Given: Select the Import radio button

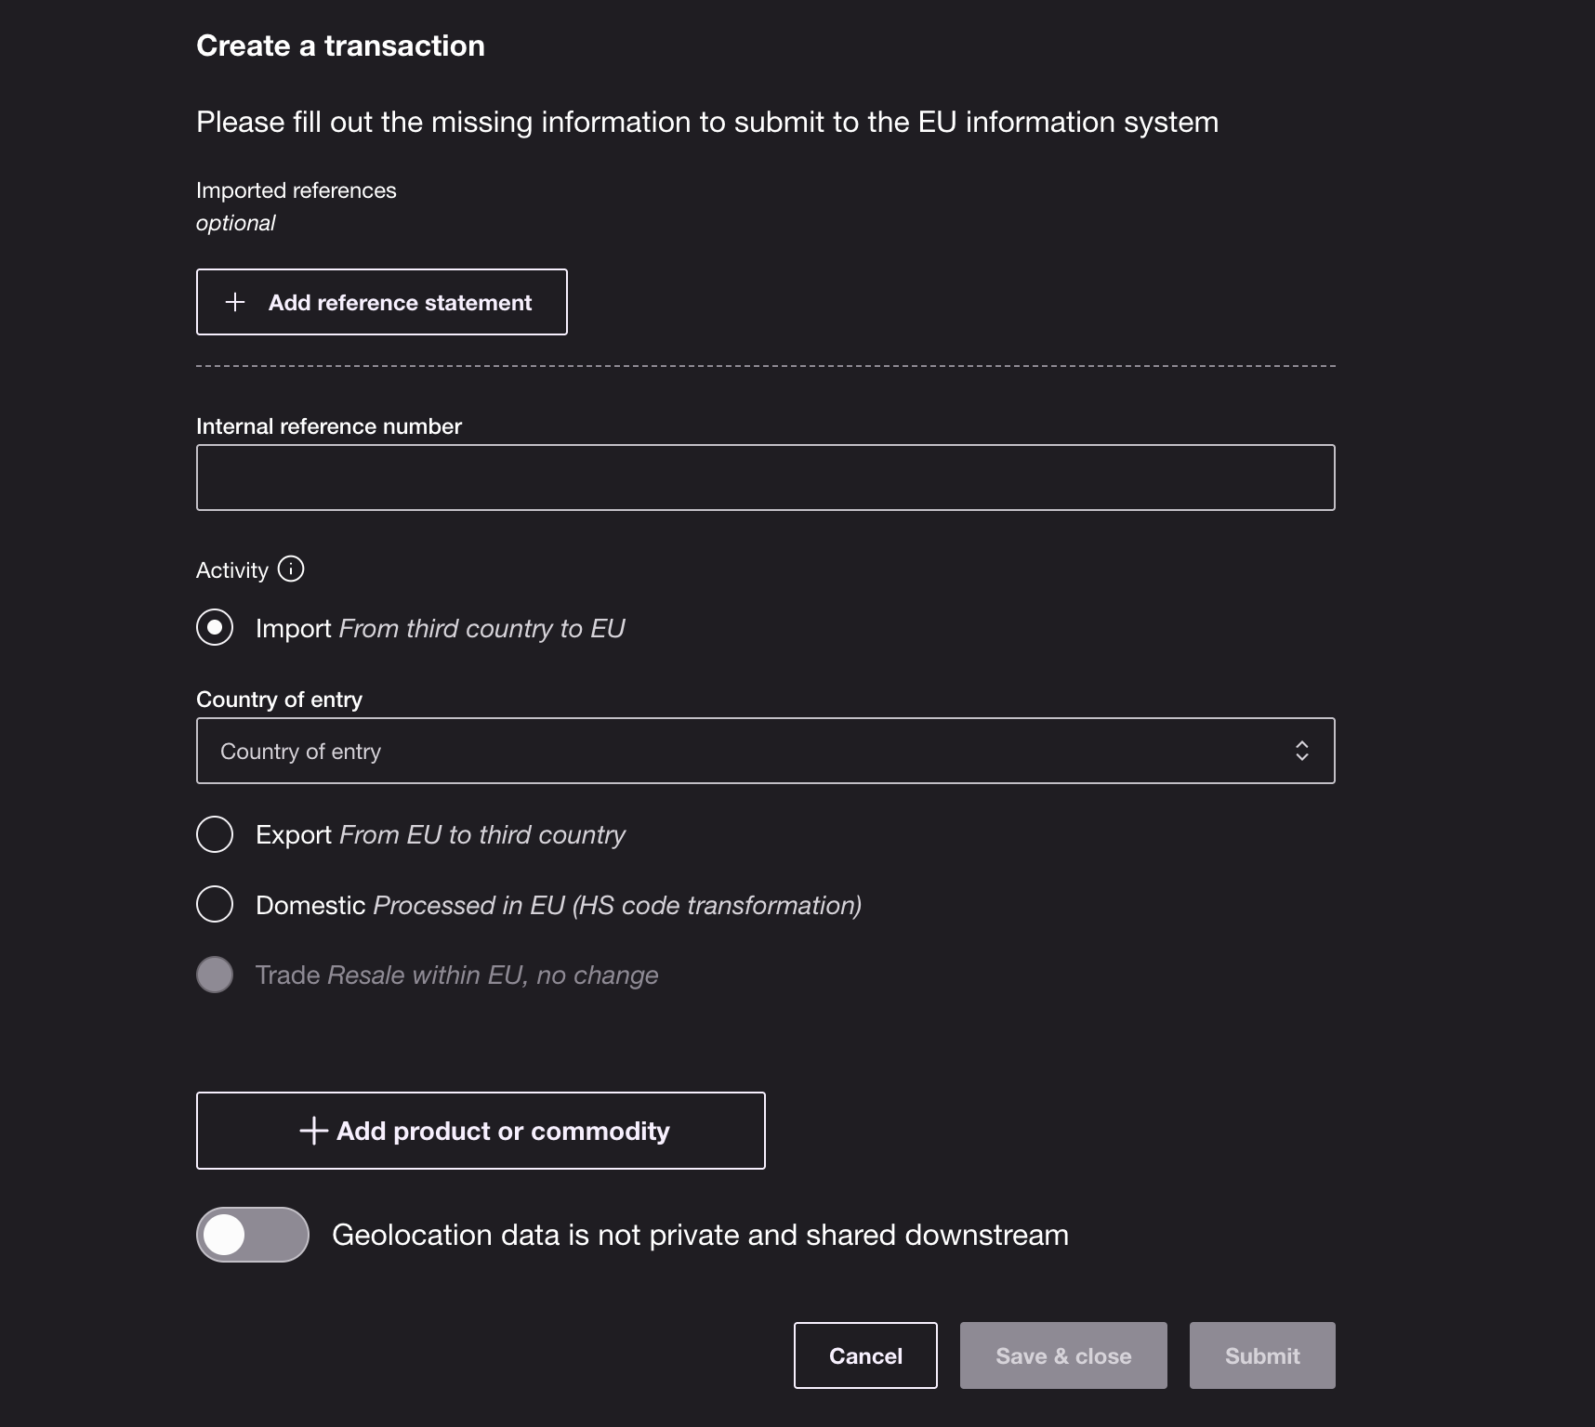Looking at the screenshot, I should point(215,627).
